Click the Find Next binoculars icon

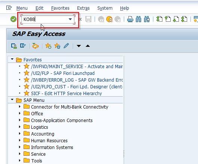coord(147,19)
